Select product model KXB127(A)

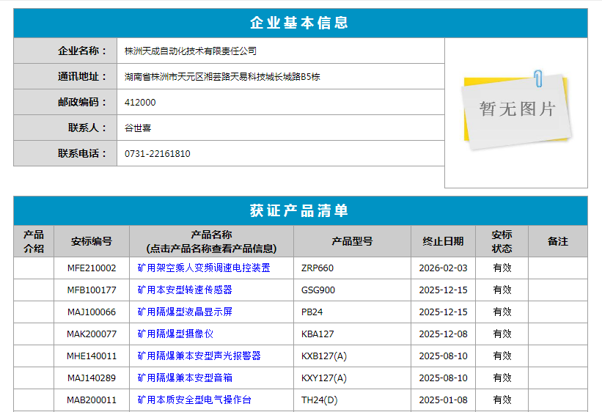click(324, 356)
